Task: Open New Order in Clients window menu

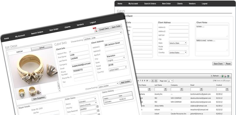Action: coord(166,4)
